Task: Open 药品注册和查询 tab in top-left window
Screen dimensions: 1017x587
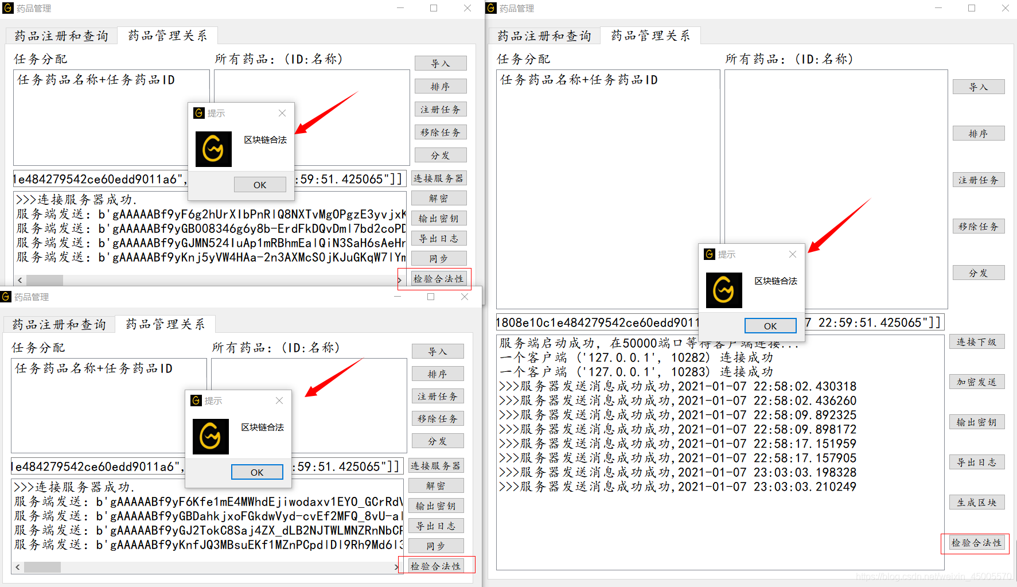Action: point(61,36)
